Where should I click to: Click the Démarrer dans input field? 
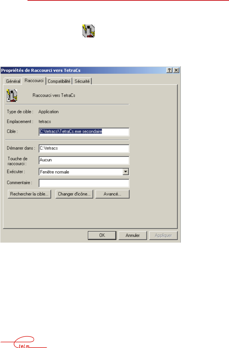coord(84,148)
